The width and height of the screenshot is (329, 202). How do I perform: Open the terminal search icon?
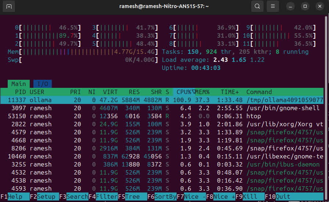pos(257,6)
